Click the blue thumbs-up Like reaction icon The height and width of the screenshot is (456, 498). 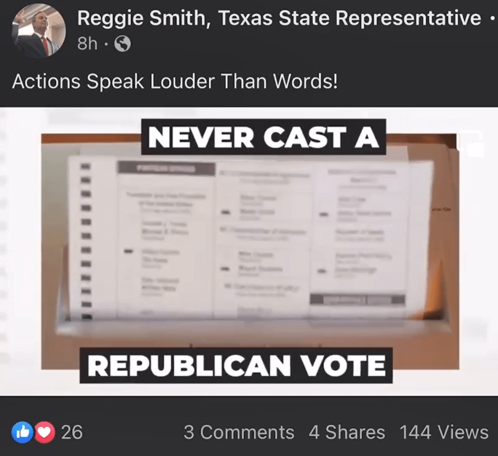[x=22, y=432]
